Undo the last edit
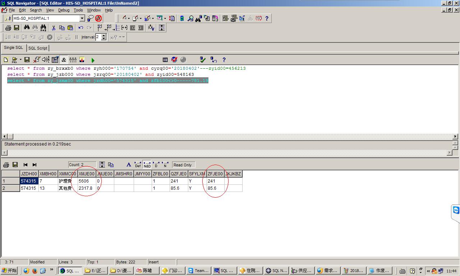This screenshot has width=460, height=276. [x=80, y=28]
